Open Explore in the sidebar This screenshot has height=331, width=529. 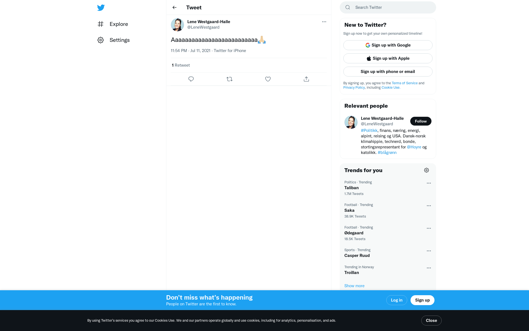pos(113,24)
